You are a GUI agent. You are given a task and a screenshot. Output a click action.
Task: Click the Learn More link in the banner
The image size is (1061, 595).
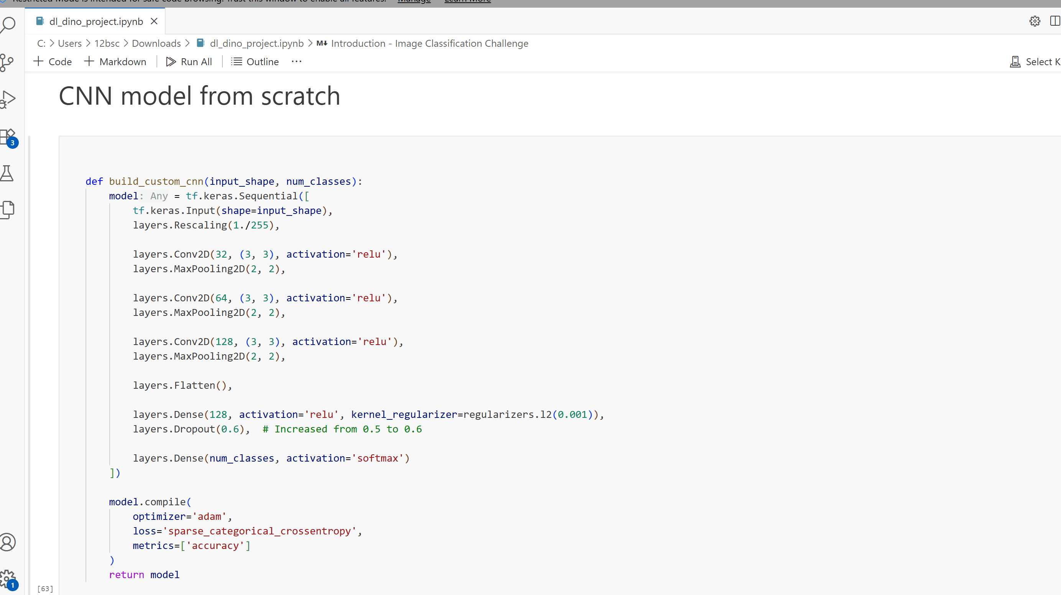(x=467, y=1)
